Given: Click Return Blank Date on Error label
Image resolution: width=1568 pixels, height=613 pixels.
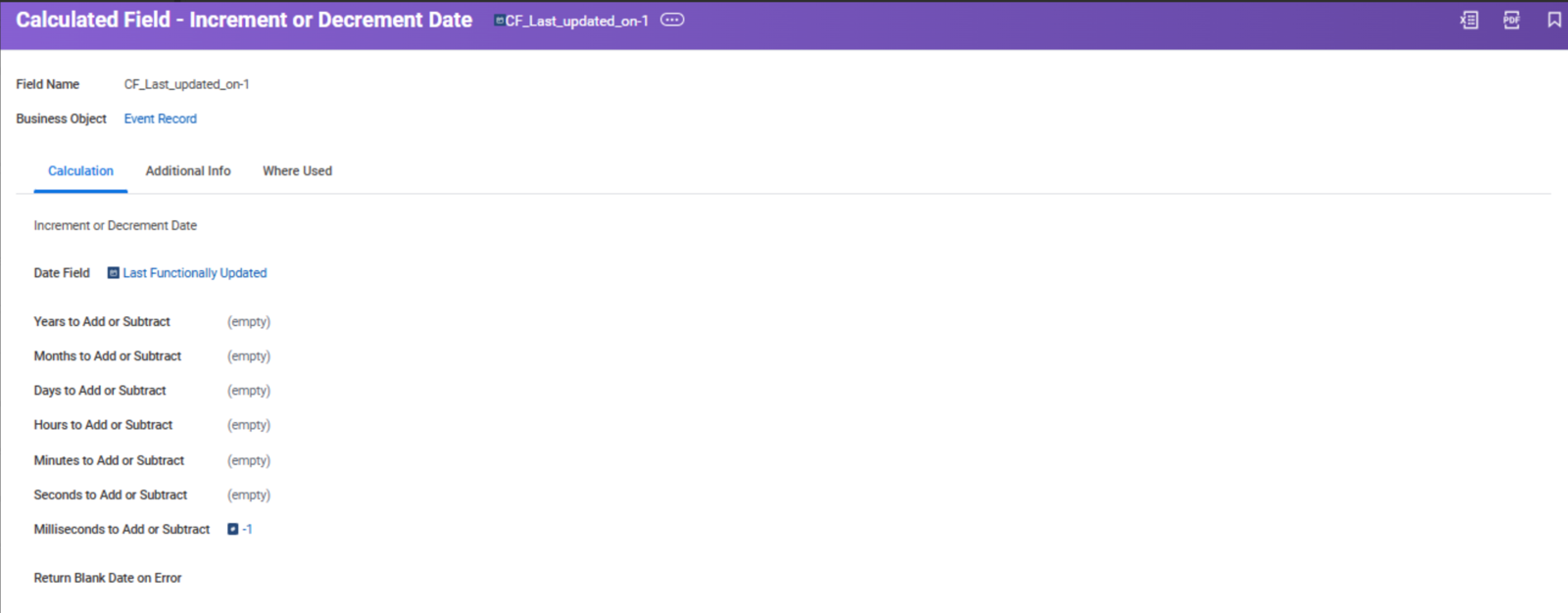Looking at the screenshot, I should click(108, 578).
